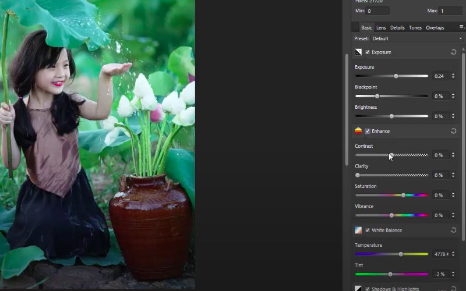Reset the Shadows & Highlights section
The width and height of the screenshot is (466, 291).
click(x=453, y=288)
